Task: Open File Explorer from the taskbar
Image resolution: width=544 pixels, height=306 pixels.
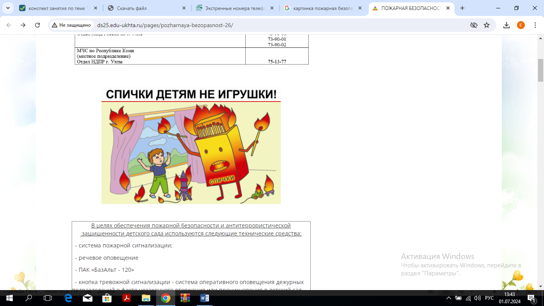Action: [x=146, y=298]
